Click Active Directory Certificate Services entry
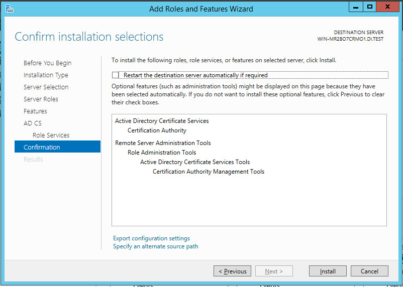The image size is (403, 287). tap(162, 121)
